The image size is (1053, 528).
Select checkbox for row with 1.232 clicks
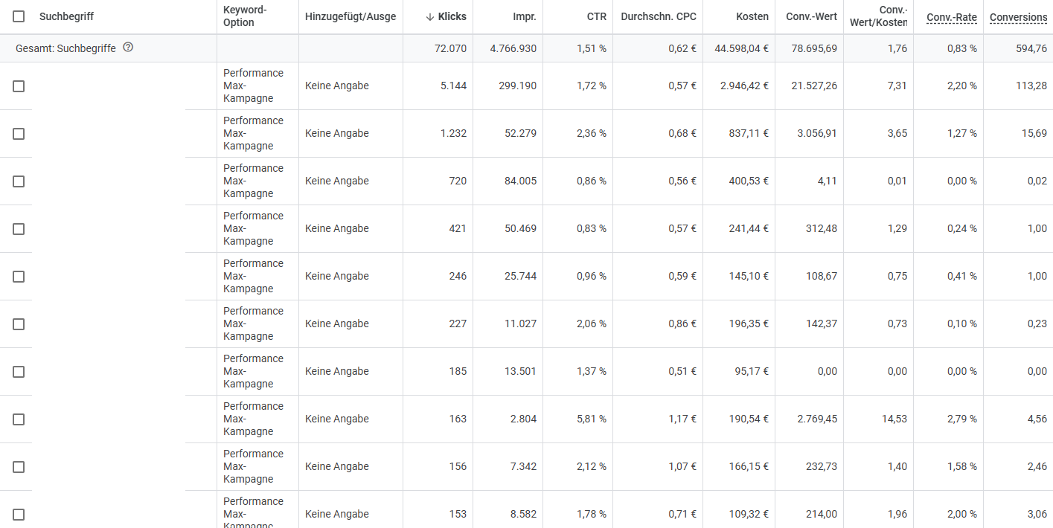[x=19, y=134]
